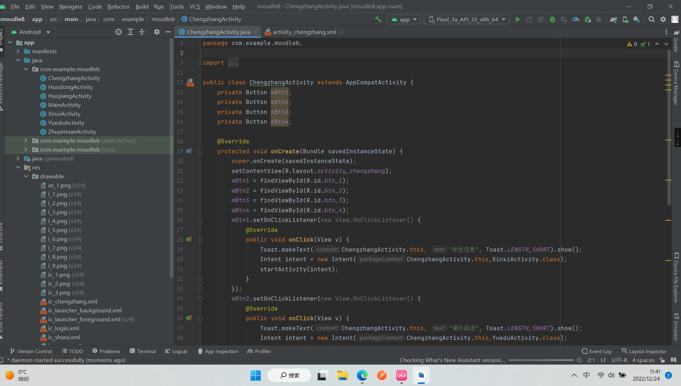Open IDE settings gear in toolbar

[663, 19]
